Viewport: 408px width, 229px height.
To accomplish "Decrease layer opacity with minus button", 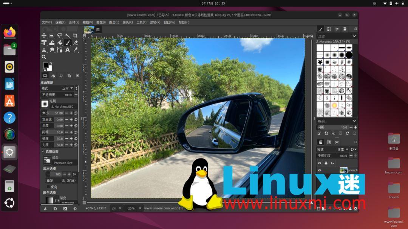I will pyautogui.click(x=351, y=156).
